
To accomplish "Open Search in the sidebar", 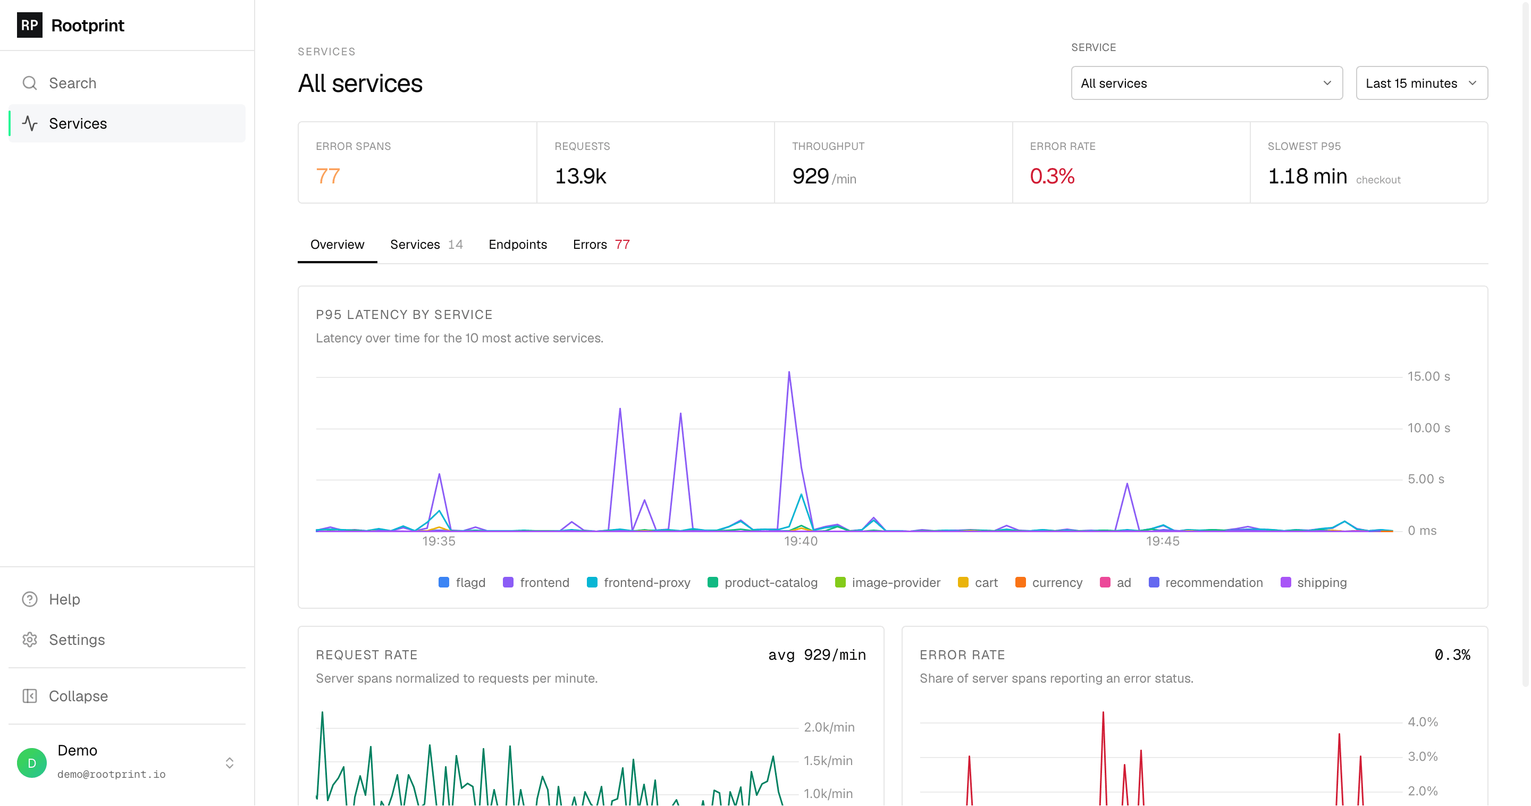I will pyautogui.click(x=127, y=83).
